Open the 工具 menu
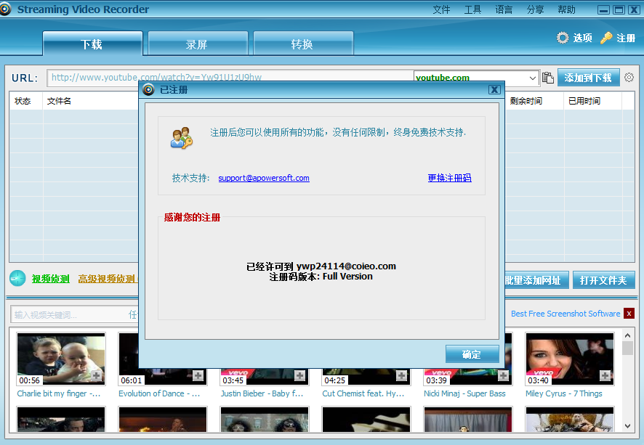The width and height of the screenshot is (644, 445). click(472, 9)
